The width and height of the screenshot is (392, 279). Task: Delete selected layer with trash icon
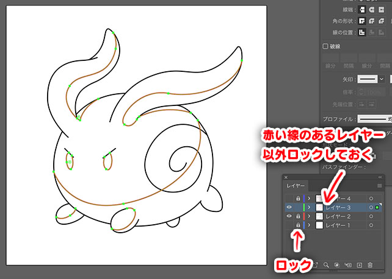[370, 265]
